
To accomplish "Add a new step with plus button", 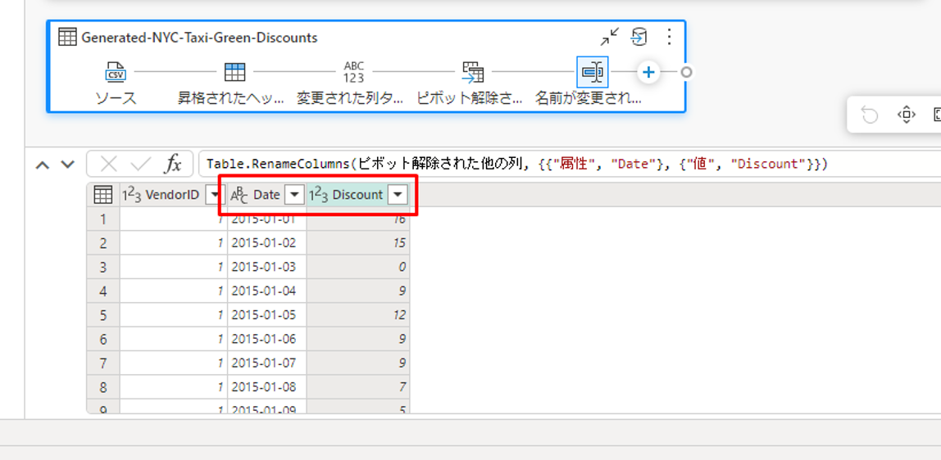I will [x=648, y=72].
